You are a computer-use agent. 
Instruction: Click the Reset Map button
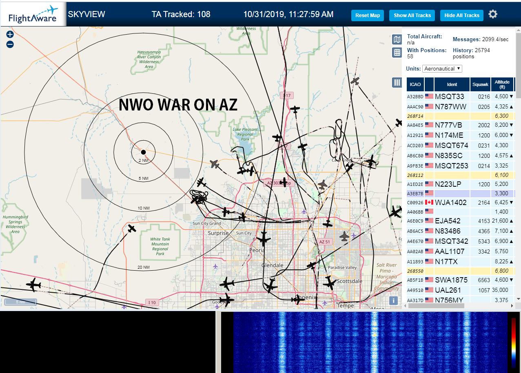coord(368,15)
